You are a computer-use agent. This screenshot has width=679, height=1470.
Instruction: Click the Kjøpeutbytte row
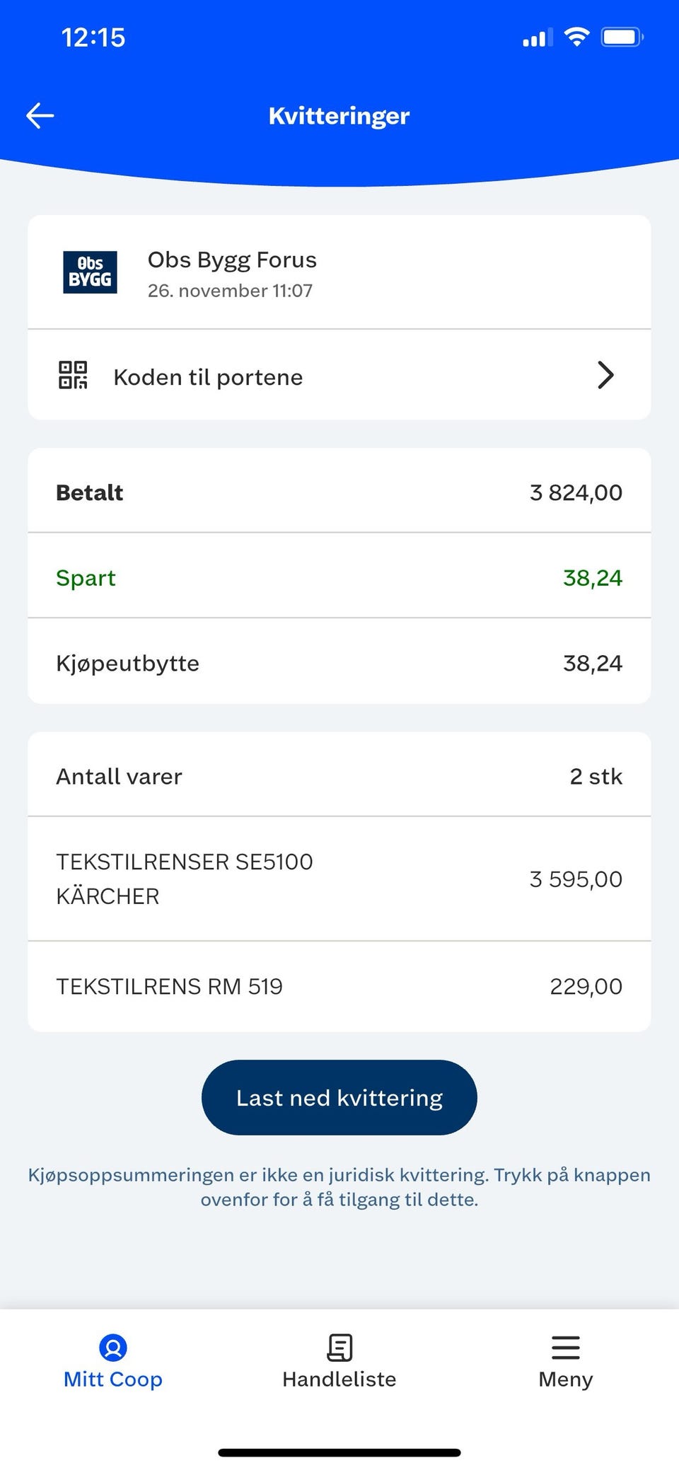(339, 663)
